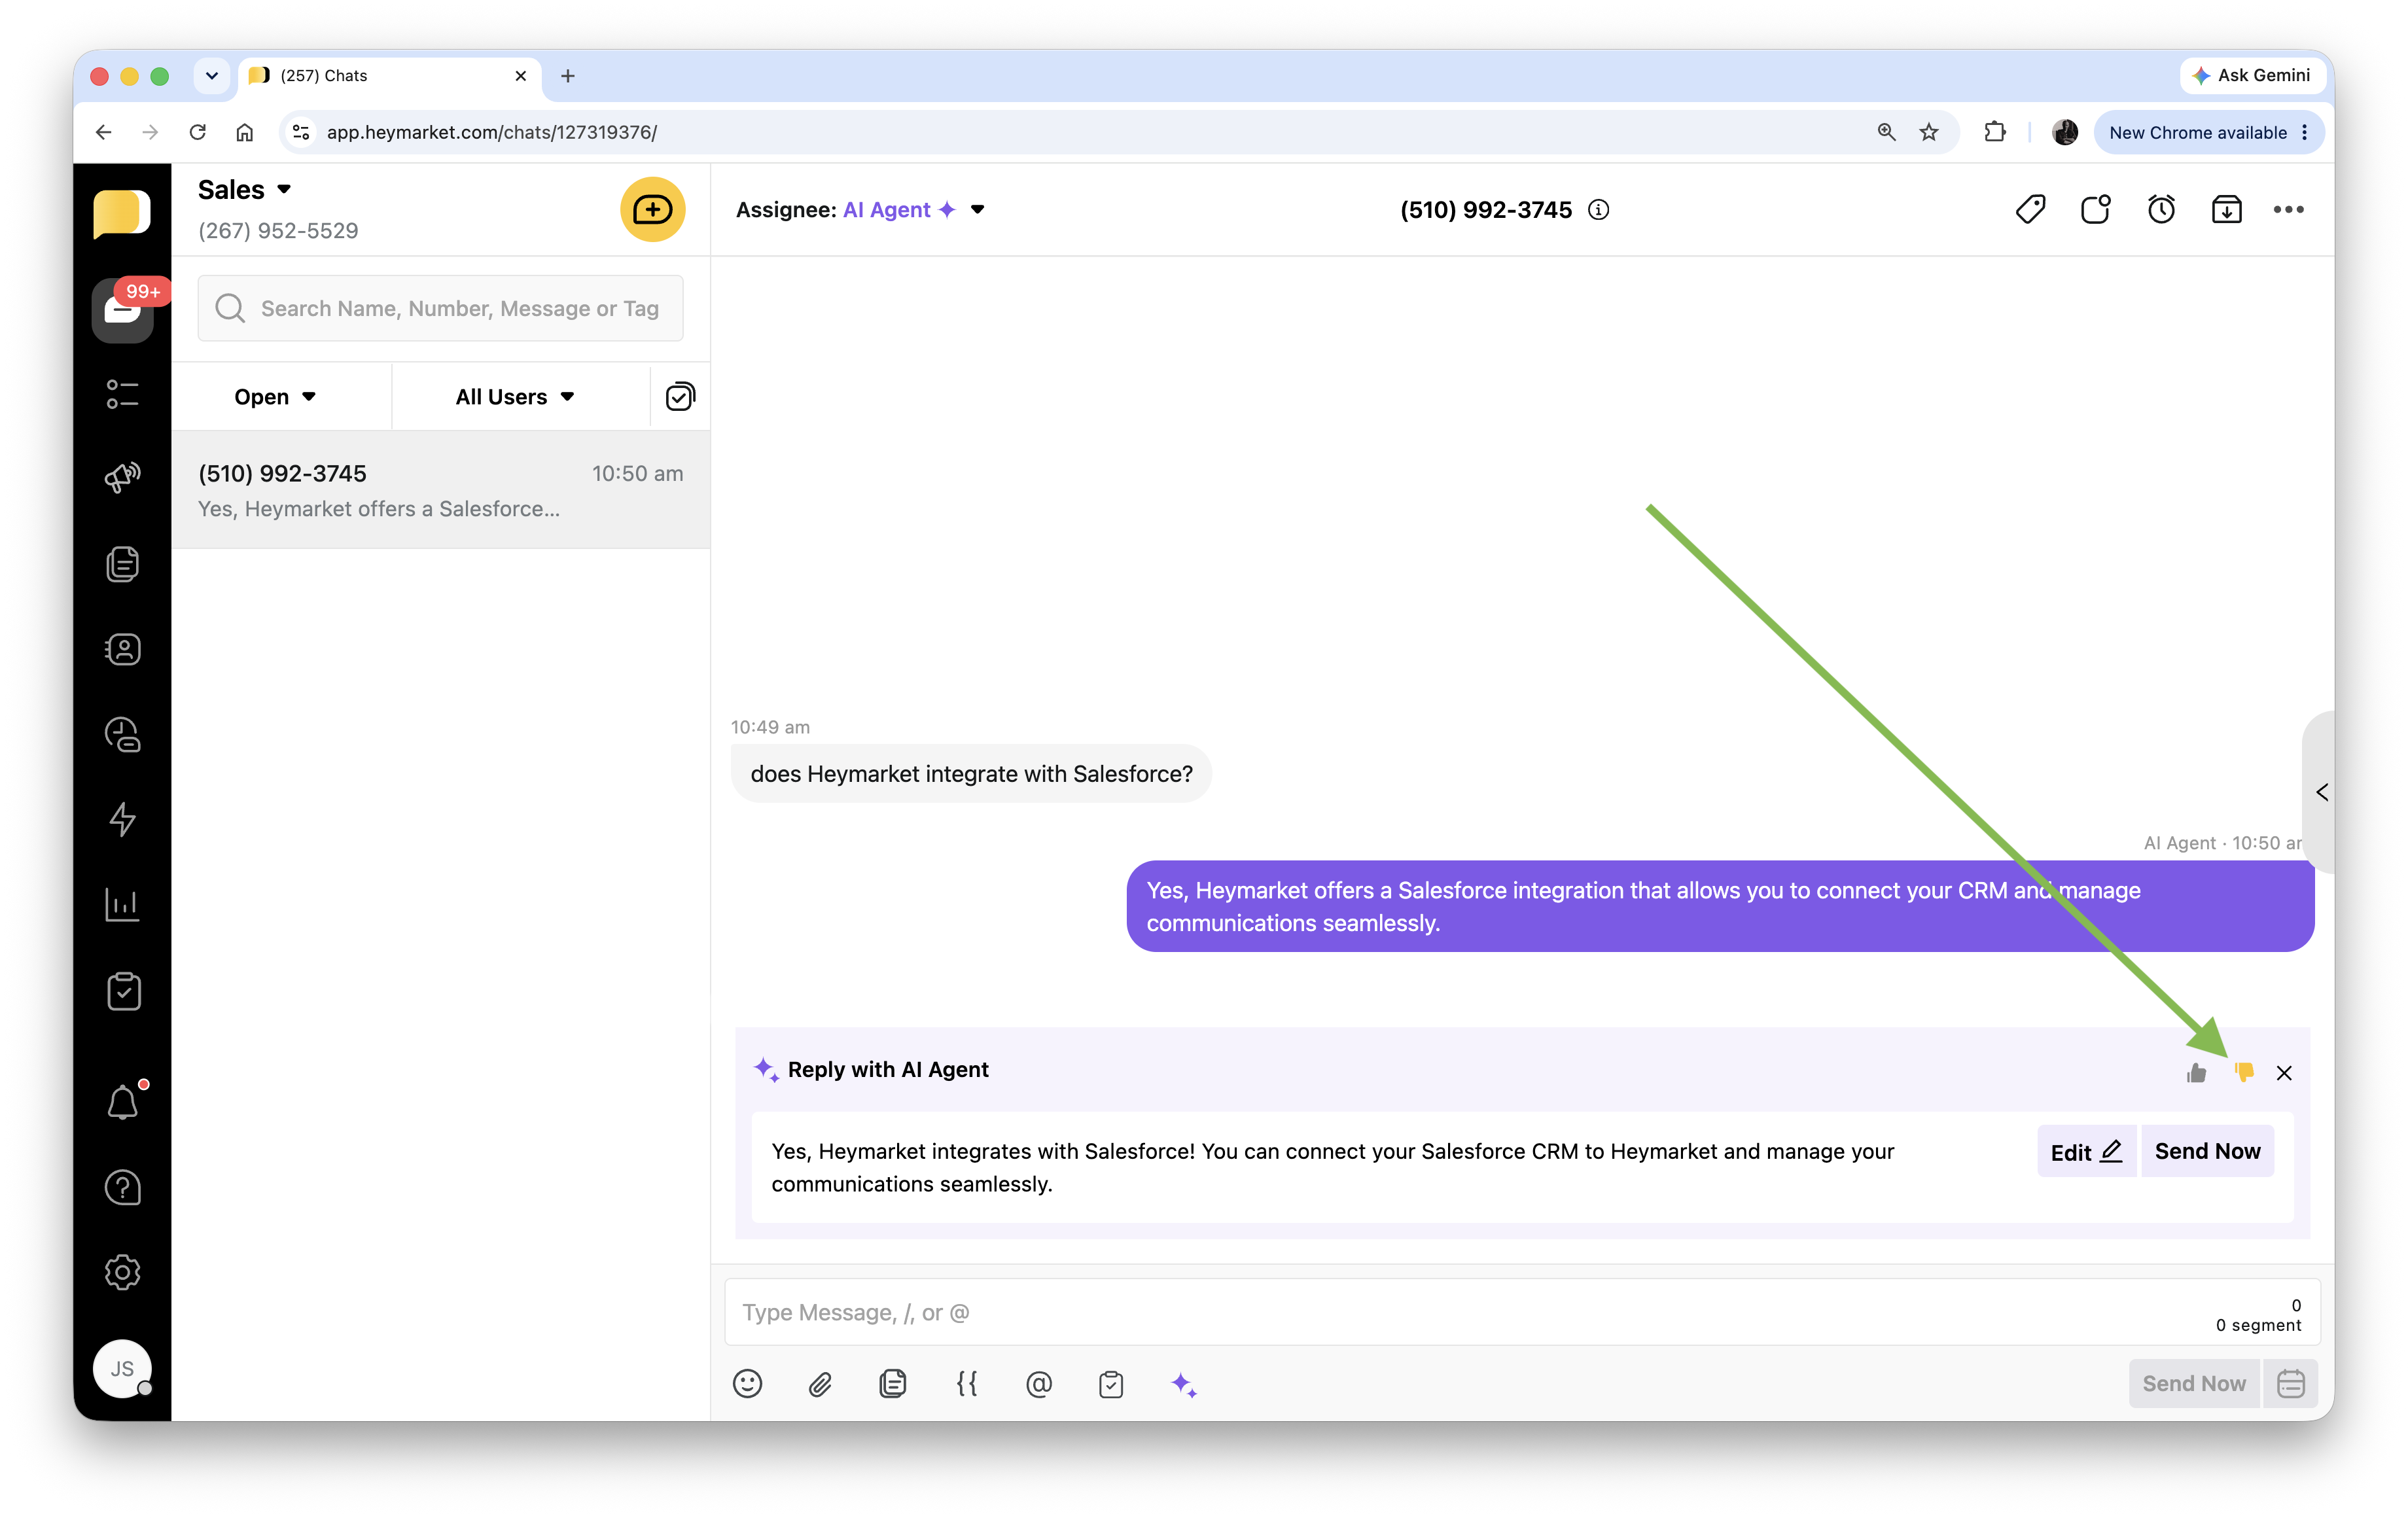
Task: Click the tag icon in chat header
Action: tap(2030, 210)
